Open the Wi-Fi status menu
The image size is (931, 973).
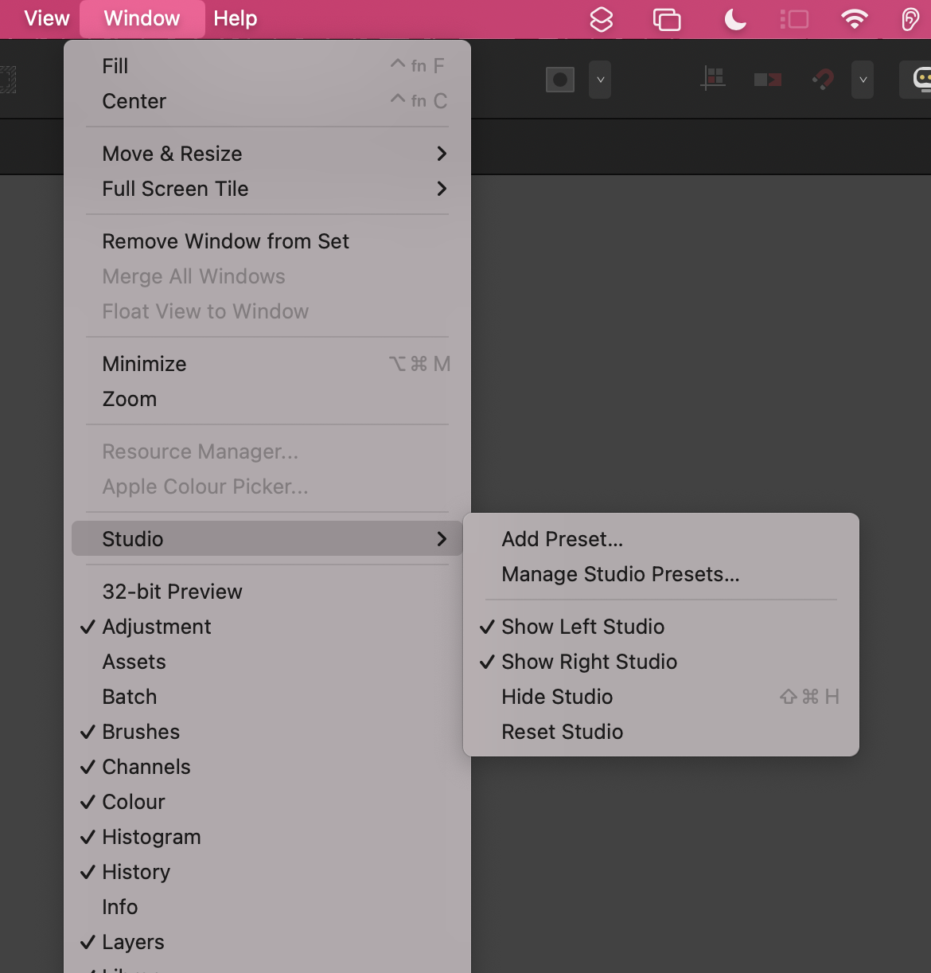pos(855,19)
